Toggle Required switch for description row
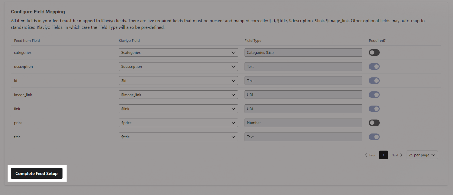453x195 pixels. pos(374,67)
